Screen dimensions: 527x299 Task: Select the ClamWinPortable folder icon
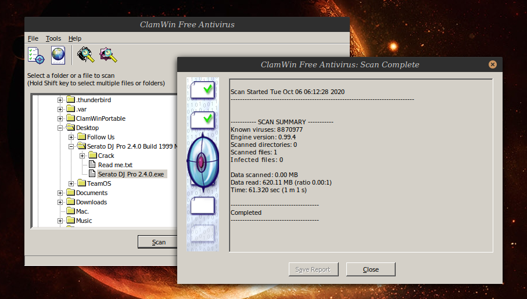coord(70,118)
